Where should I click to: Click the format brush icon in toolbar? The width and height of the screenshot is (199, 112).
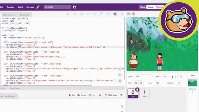108,14
